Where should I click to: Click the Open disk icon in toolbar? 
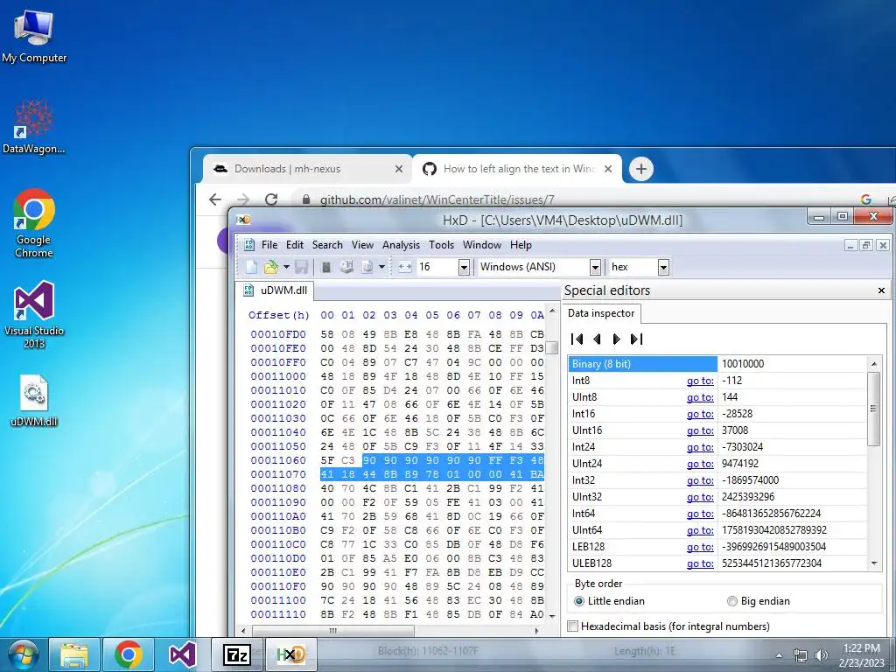pos(346,267)
